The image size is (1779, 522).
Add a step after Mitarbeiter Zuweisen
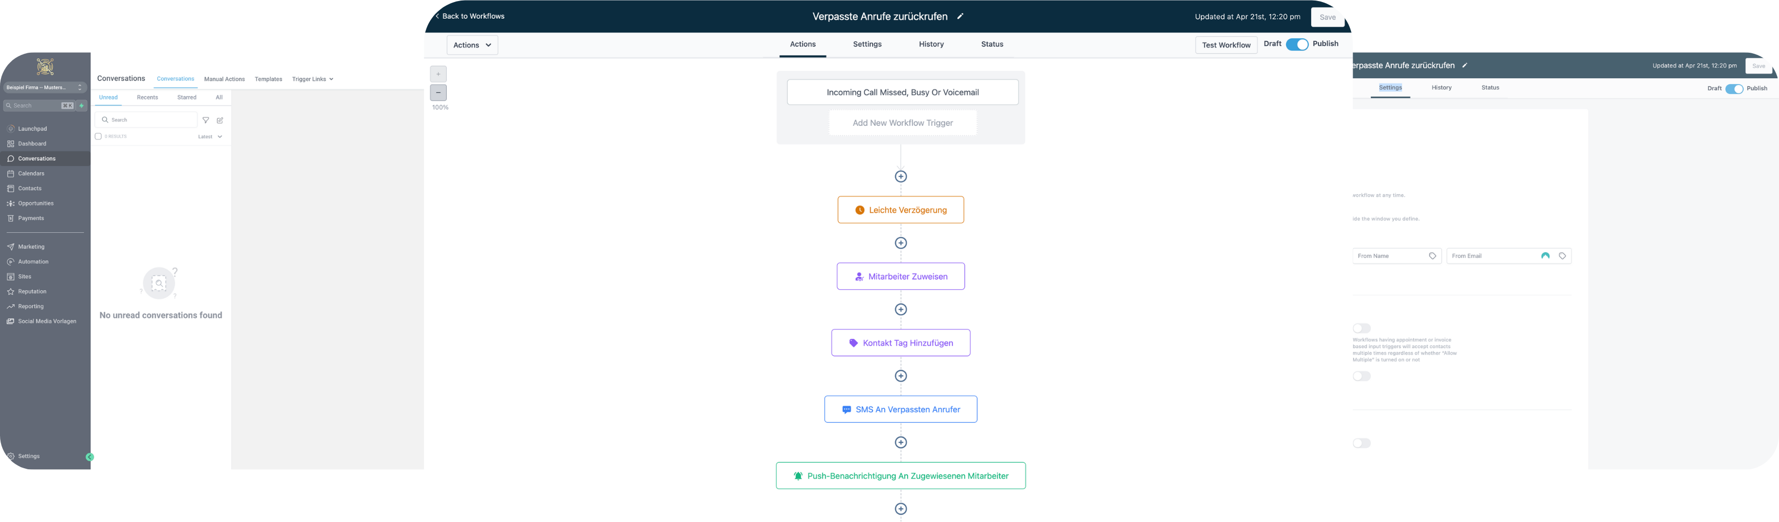[x=900, y=310]
